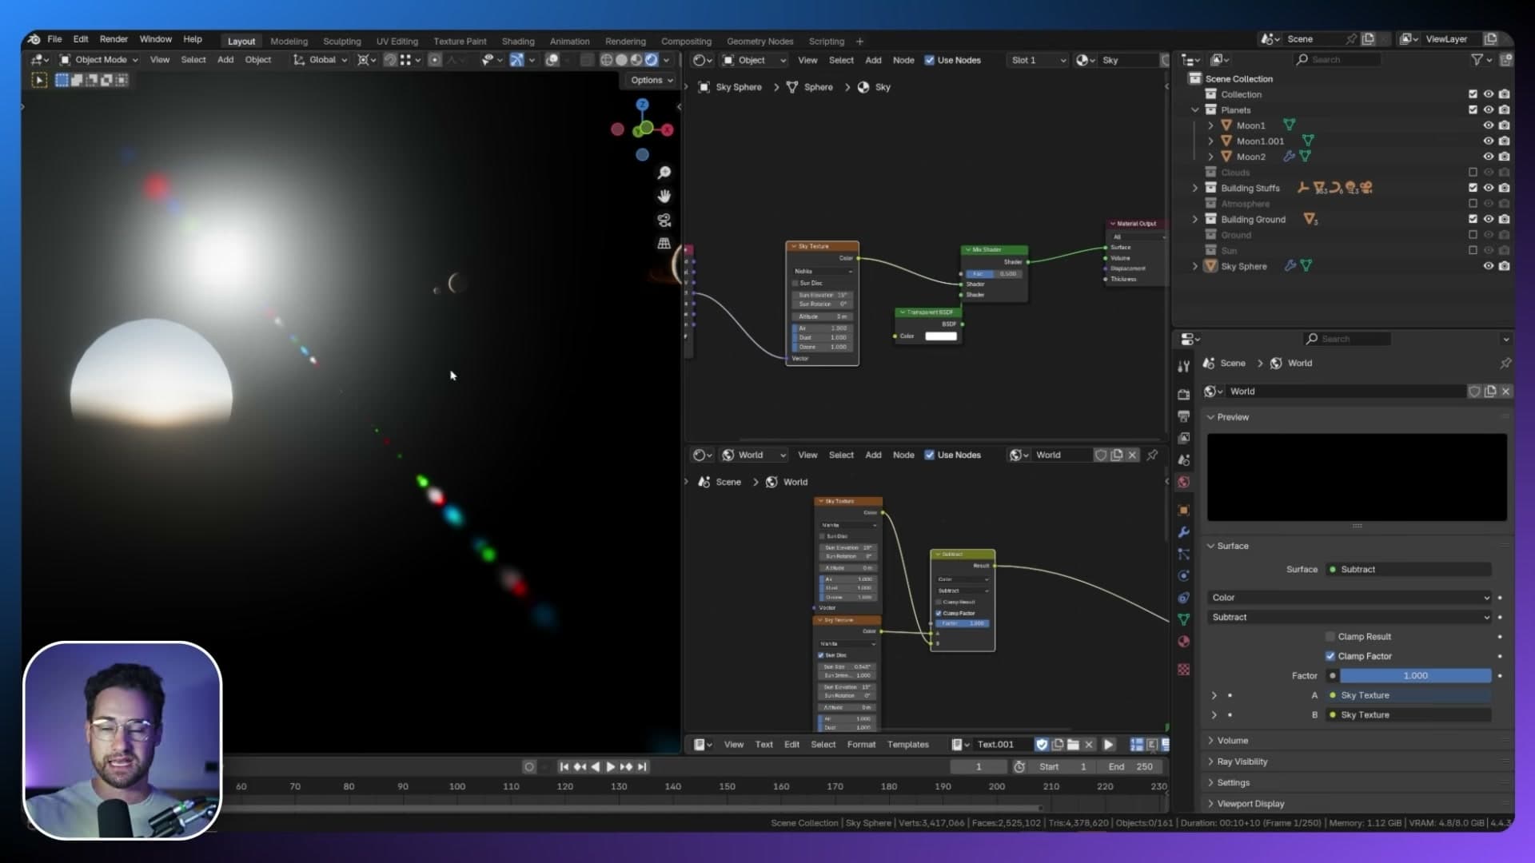
Task: Disable Moon2 render camera icon
Action: click(1505, 157)
